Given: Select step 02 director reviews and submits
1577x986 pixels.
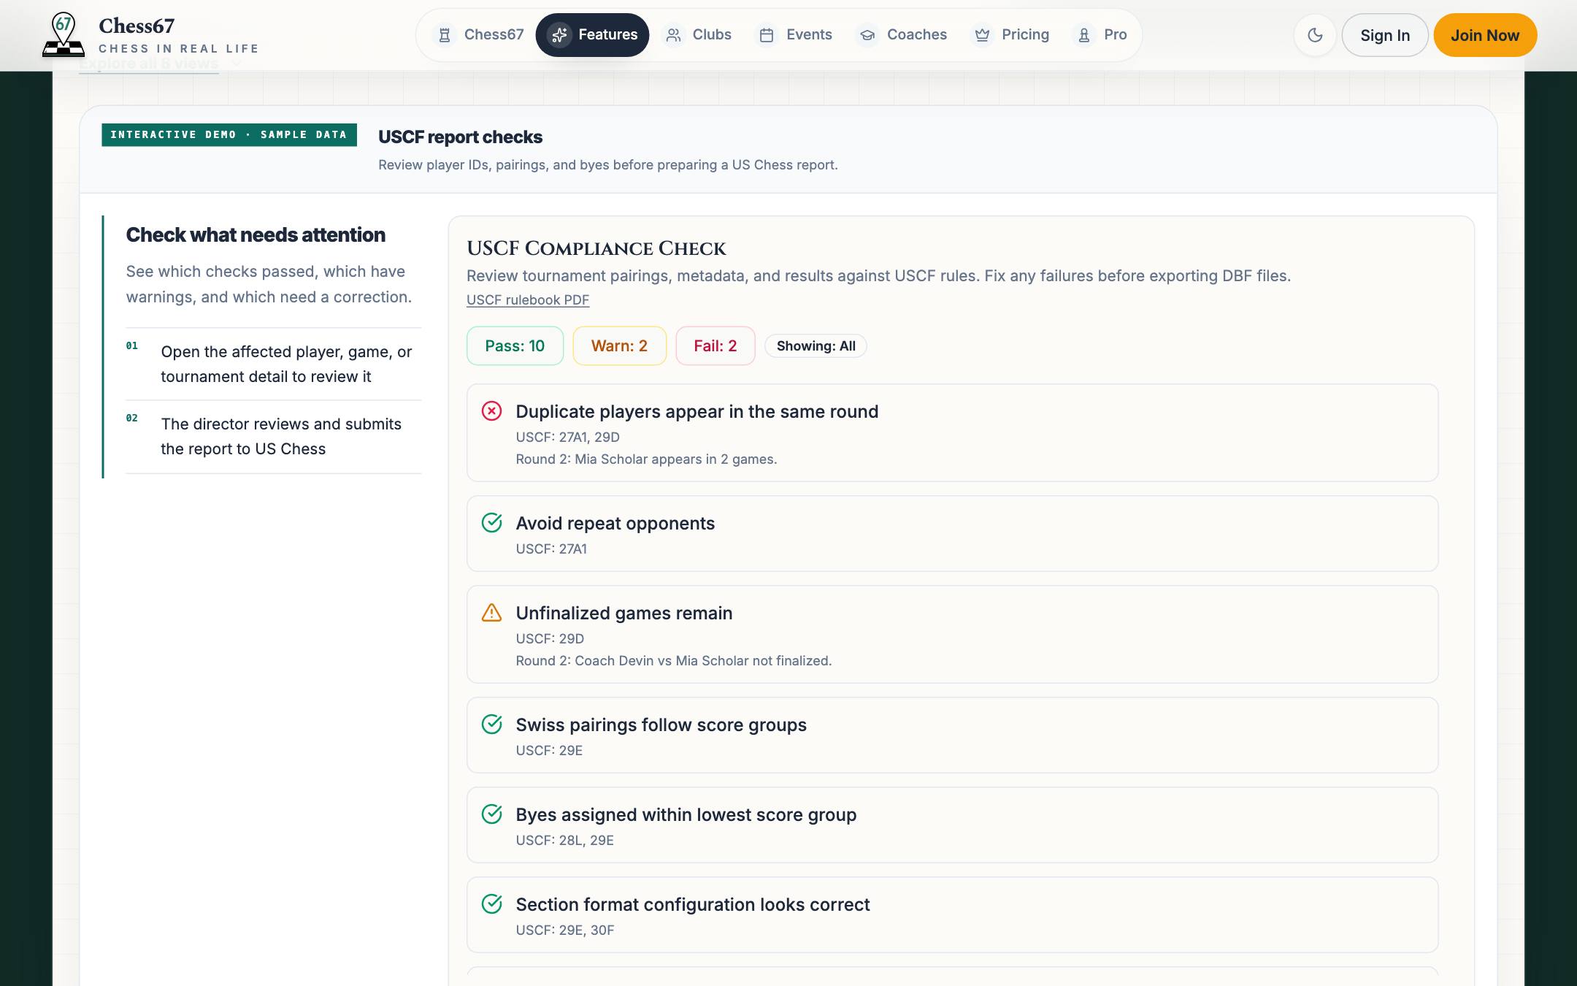Looking at the screenshot, I should (273, 436).
